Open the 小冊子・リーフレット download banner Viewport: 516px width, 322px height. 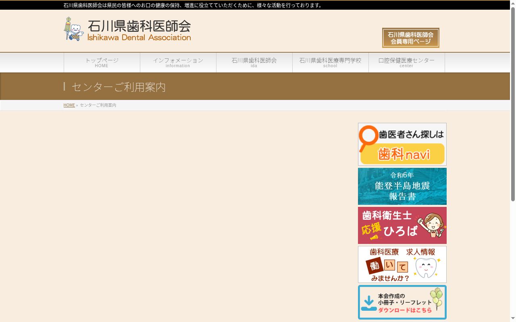point(402,302)
